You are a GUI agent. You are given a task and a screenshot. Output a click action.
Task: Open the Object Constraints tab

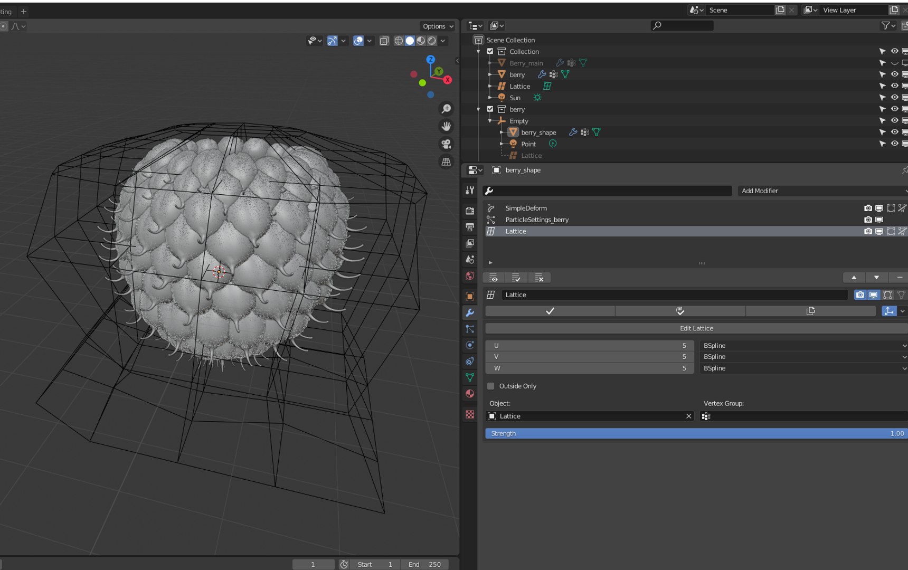[x=470, y=362]
